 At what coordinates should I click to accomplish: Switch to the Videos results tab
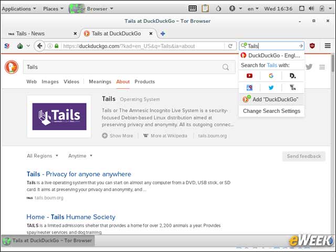pyautogui.click(x=71, y=82)
